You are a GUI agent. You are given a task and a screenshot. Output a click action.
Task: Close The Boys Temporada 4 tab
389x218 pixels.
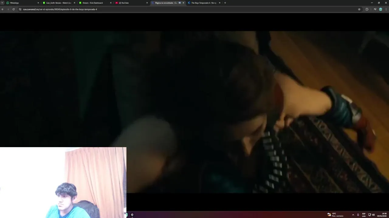click(x=219, y=3)
